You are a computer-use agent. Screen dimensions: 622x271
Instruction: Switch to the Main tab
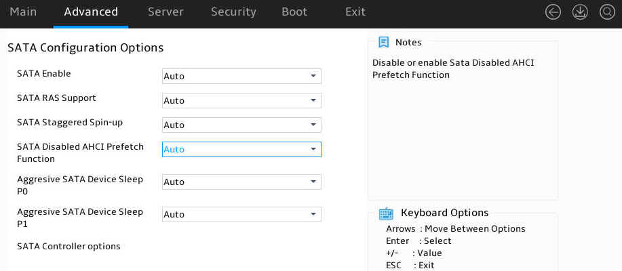coord(23,12)
